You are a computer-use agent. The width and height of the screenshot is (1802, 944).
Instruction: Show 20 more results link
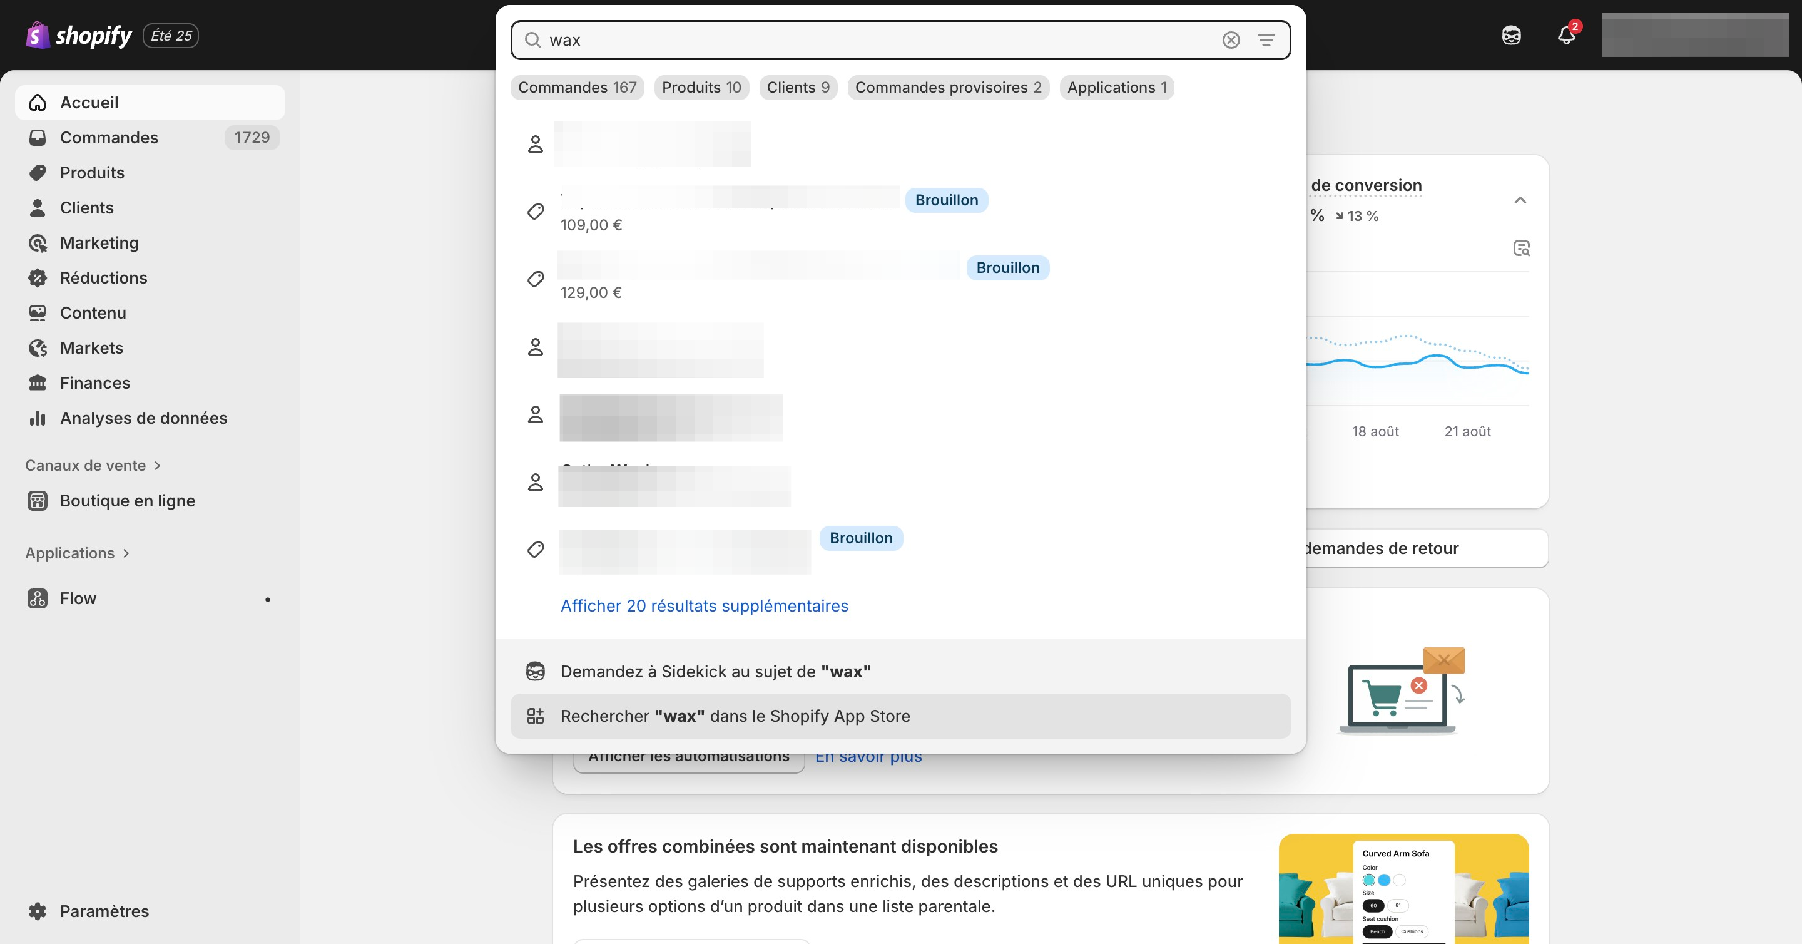[x=705, y=606]
